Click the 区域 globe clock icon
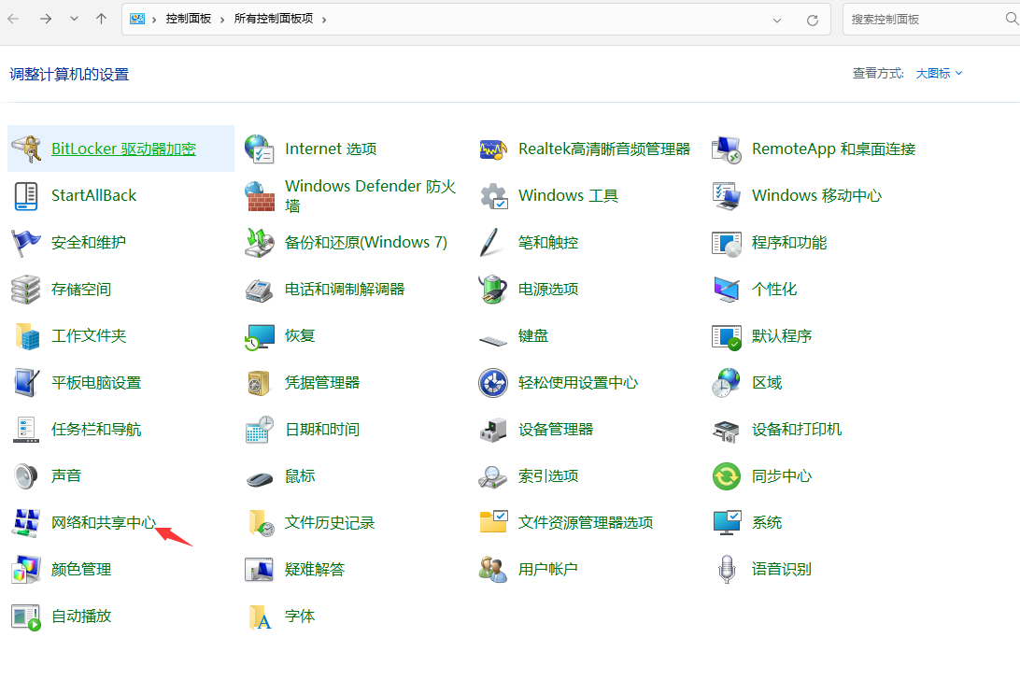Image resolution: width=1020 pixels, height=680 pixels. 726,383
